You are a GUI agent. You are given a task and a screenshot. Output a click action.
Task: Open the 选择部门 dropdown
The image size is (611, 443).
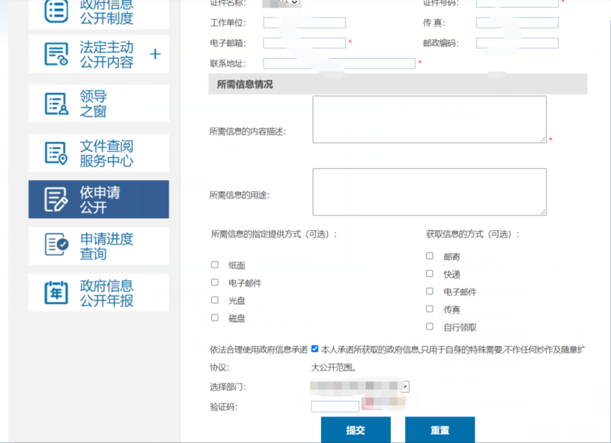(360, 387)
